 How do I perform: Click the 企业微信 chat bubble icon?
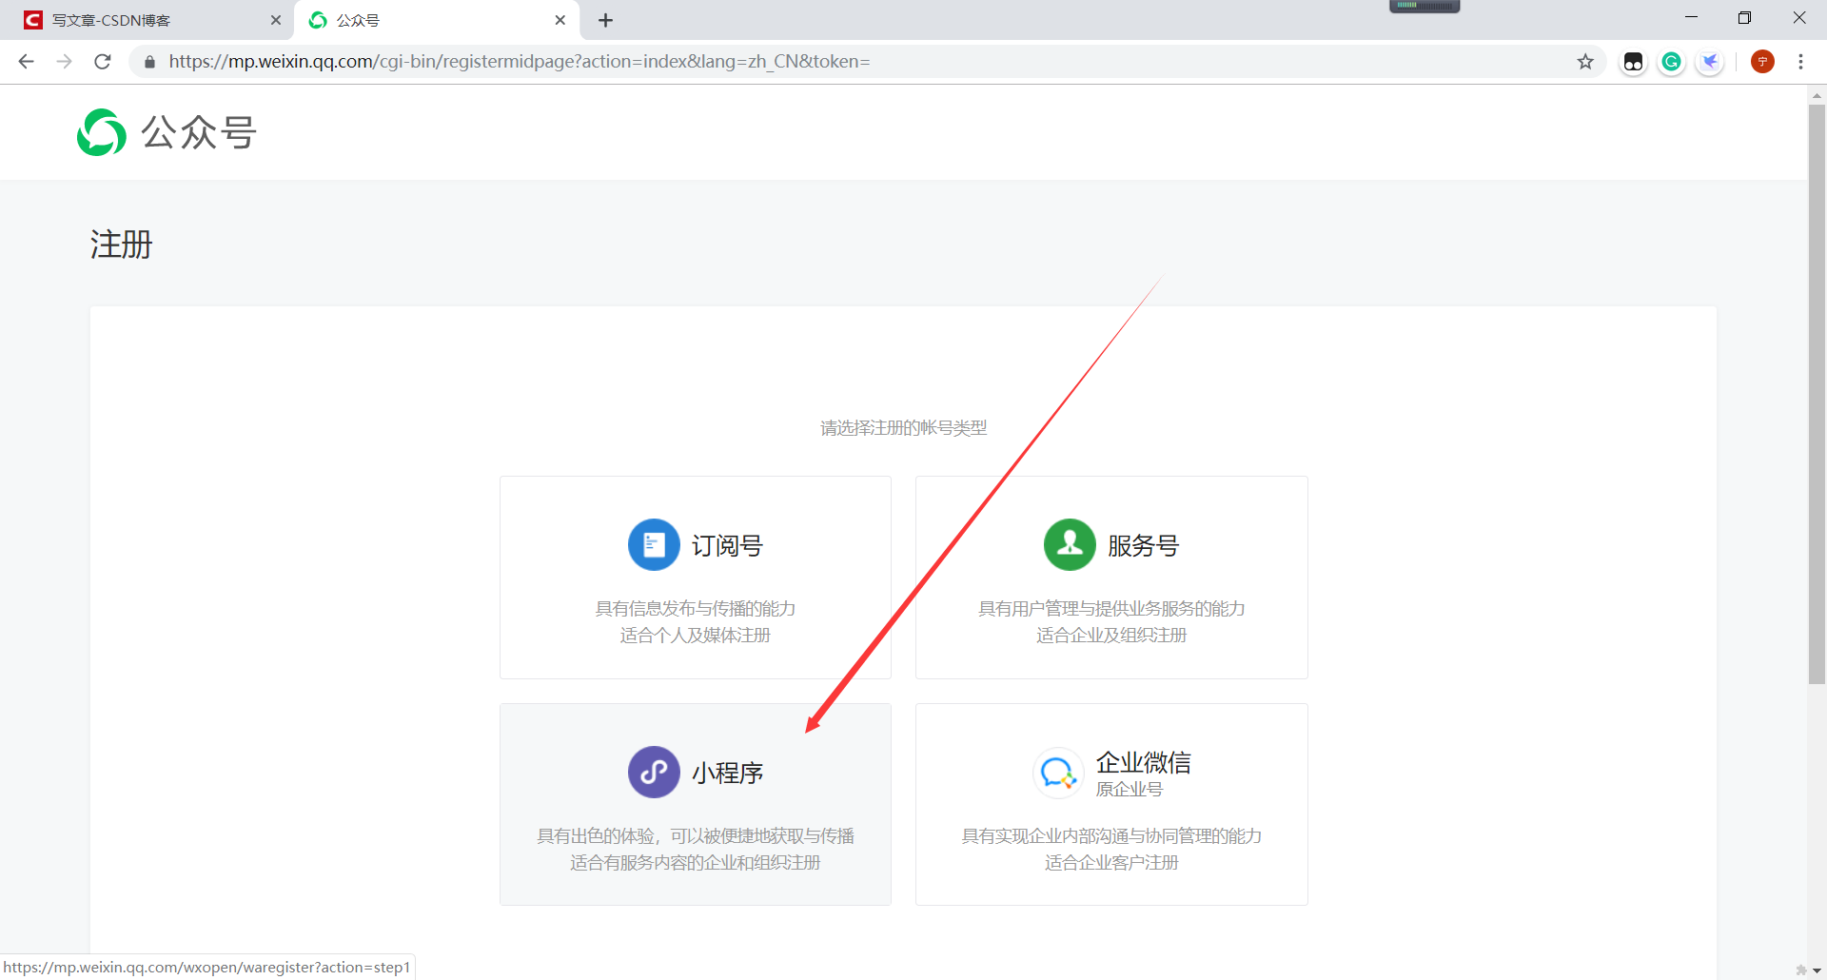(1058, 773)
